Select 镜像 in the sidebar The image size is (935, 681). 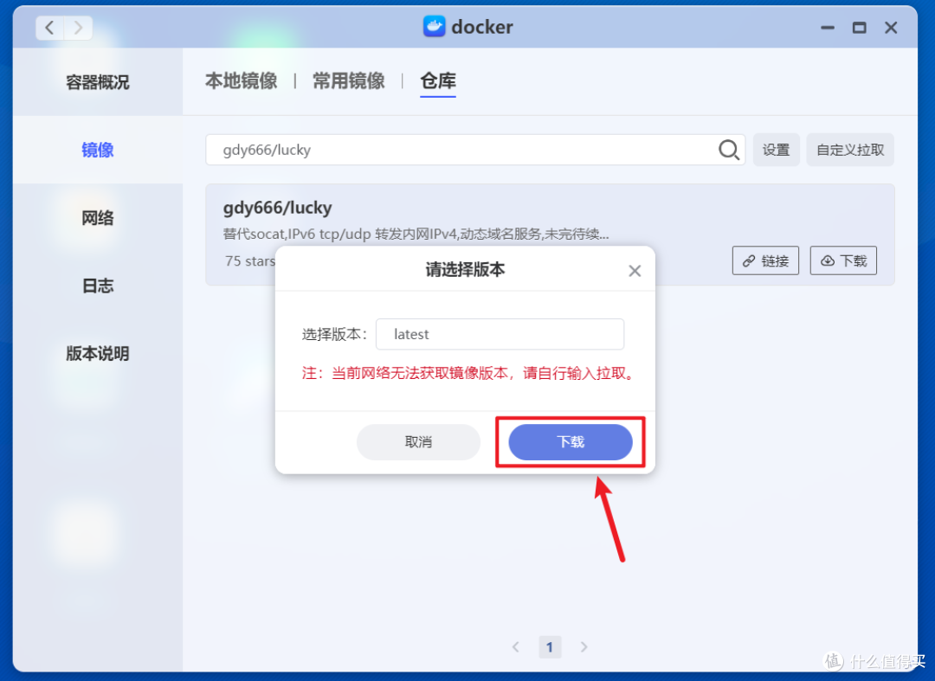tap(98, 150)
